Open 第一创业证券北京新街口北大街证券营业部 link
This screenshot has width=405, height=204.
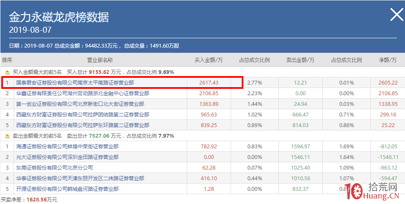(x=80, y=104)
